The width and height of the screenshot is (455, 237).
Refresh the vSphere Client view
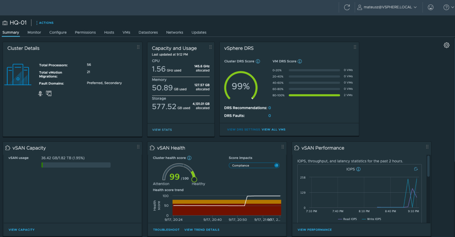[347, 7]
